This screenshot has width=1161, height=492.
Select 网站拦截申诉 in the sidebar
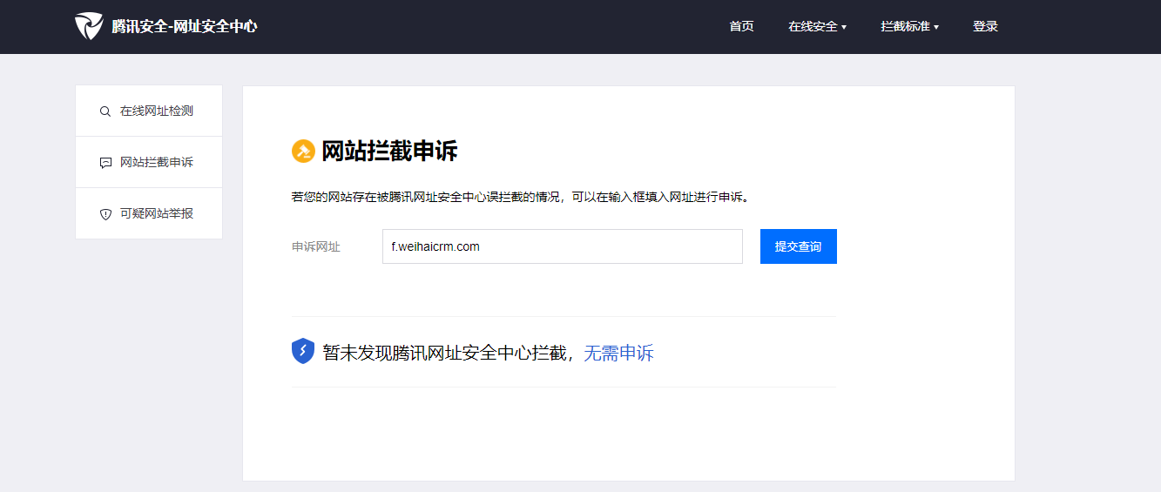(149, 162)
